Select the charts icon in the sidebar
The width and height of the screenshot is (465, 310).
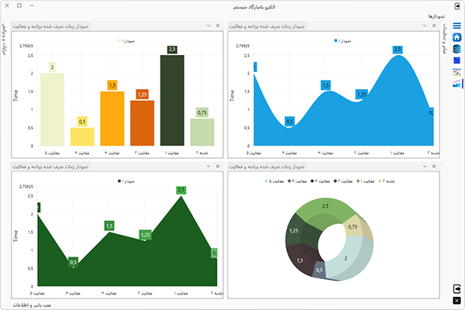click(x=457, y=82)
